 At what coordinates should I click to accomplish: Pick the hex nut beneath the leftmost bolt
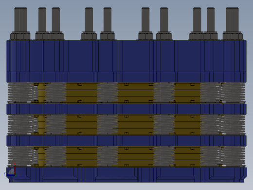20,36
